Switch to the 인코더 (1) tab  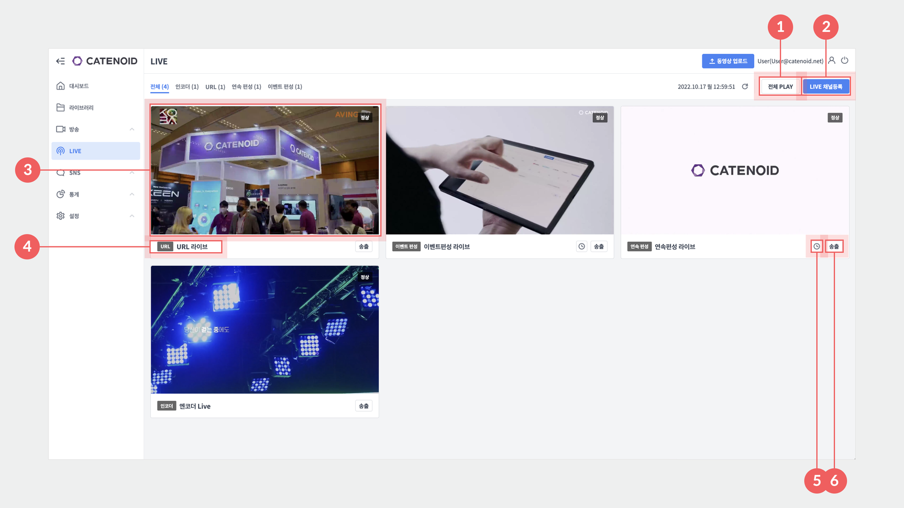coord(187,87)
